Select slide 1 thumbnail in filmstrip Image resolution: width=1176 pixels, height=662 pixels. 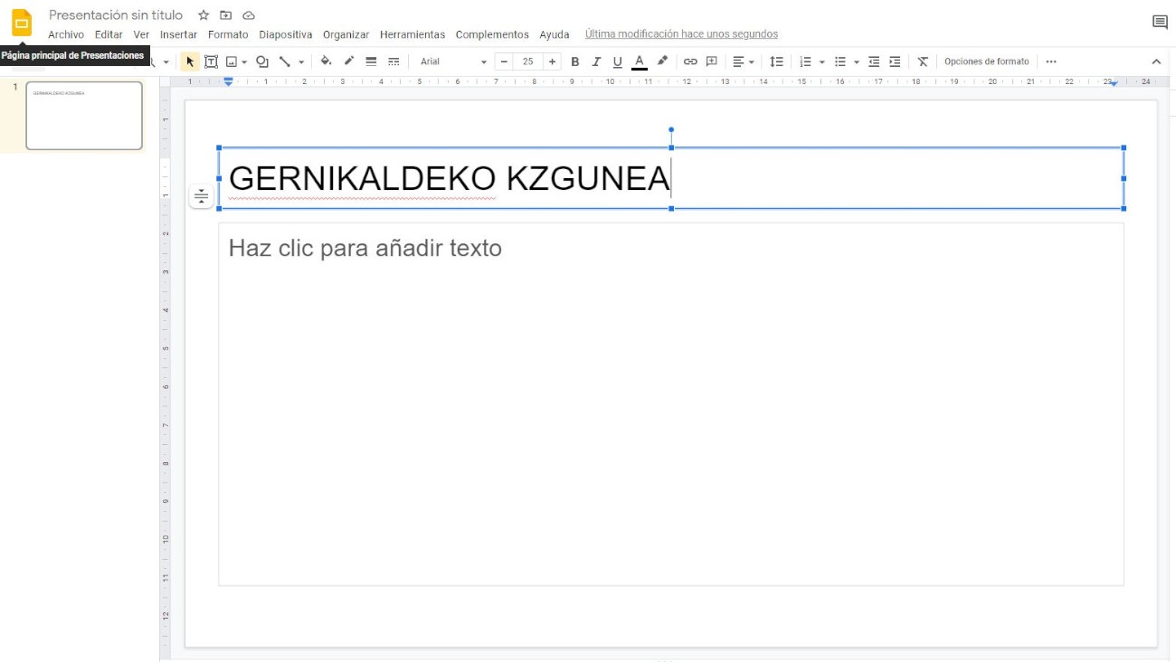pyautogui.click(x=84, y=116)
